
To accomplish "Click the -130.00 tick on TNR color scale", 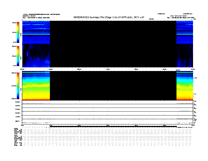I will pos(14,73).
